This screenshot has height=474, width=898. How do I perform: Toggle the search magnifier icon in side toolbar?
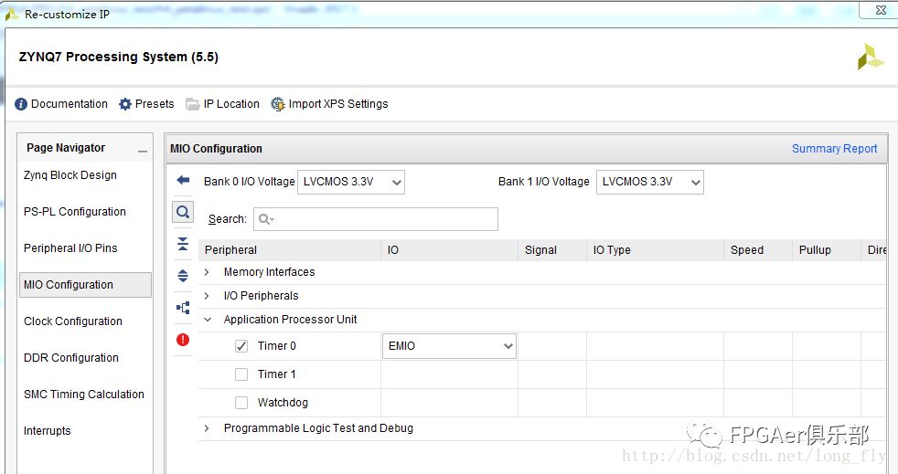pos(183,212)
